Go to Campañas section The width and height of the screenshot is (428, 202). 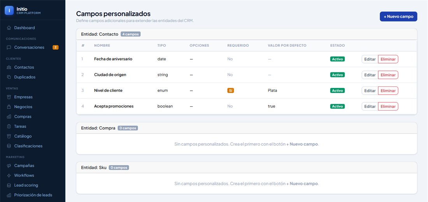(x=33, y=166)
